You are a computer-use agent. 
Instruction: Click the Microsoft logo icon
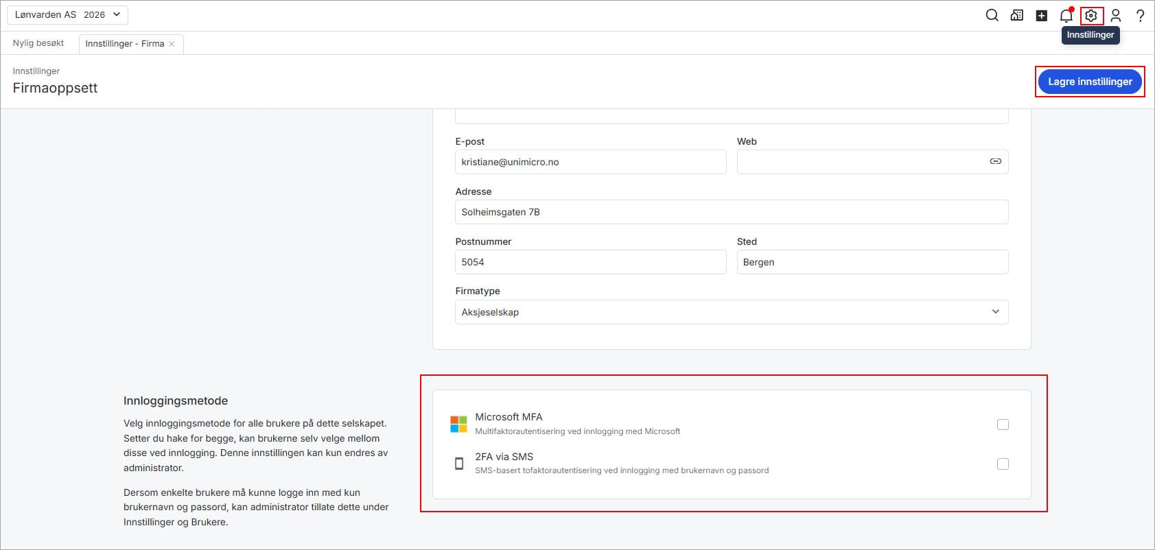(x=458, y=424)
